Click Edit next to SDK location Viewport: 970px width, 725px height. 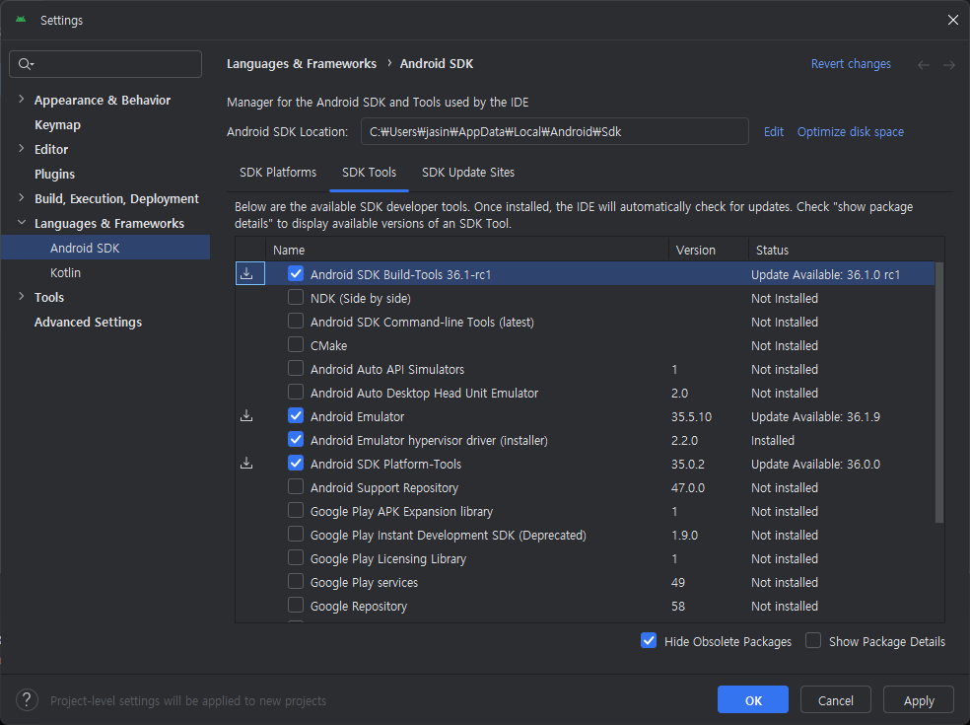tap(773, 132)
